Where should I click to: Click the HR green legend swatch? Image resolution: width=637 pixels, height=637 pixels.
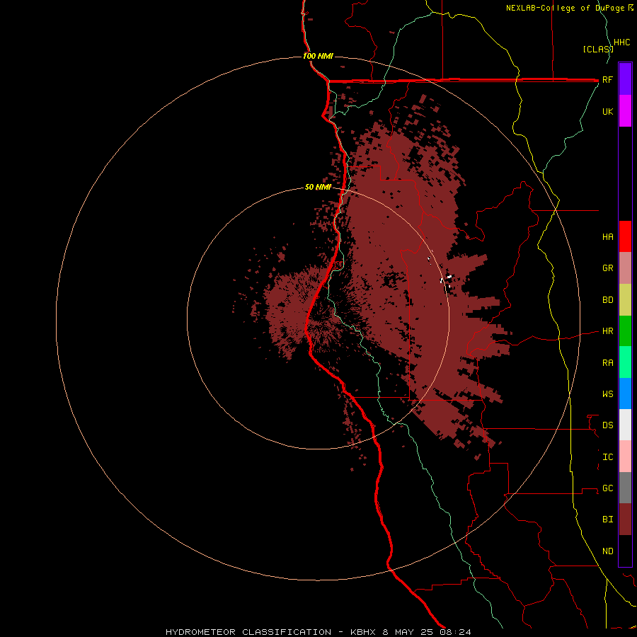tap(625, 331)
